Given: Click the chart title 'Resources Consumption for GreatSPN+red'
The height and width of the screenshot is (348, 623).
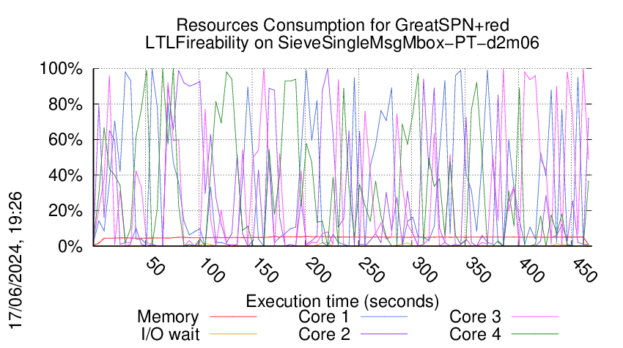Looking at the screenshot, I should click(x=342, y=25).
